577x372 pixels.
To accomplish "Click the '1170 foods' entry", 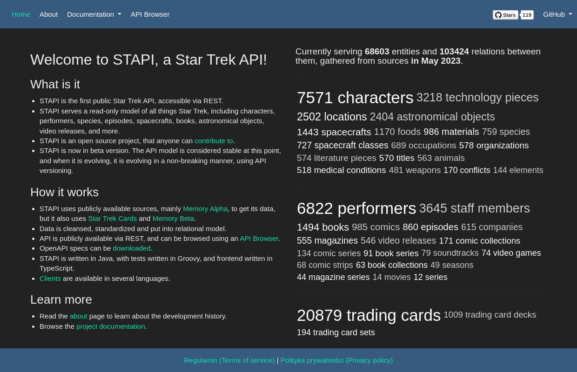I will 397,132.
